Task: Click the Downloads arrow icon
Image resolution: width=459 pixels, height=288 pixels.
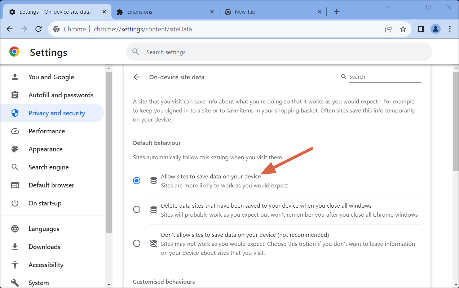Action: (x=14, y=247)
